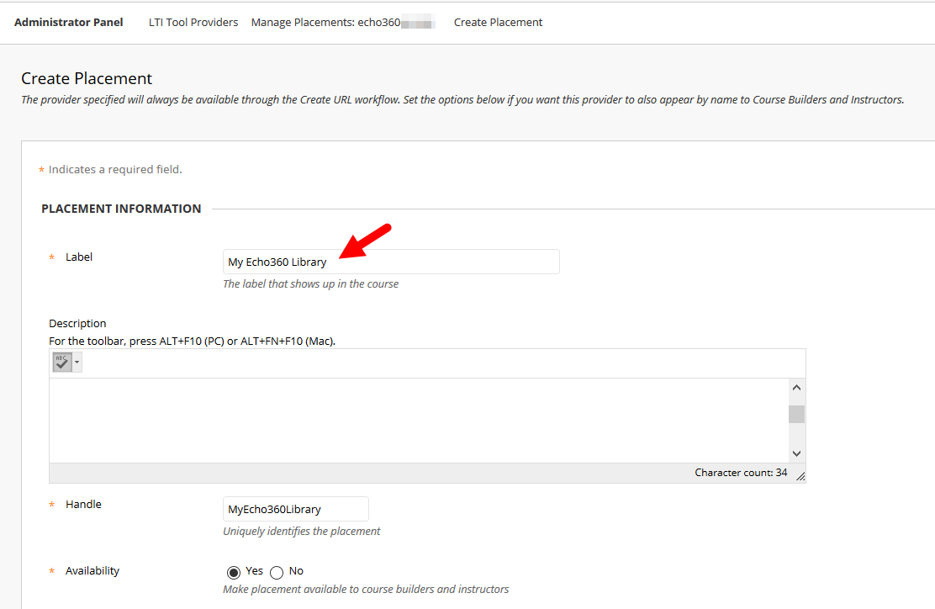Click 'The label that shows up in the course' hint
935x609 pixels.
310,284
